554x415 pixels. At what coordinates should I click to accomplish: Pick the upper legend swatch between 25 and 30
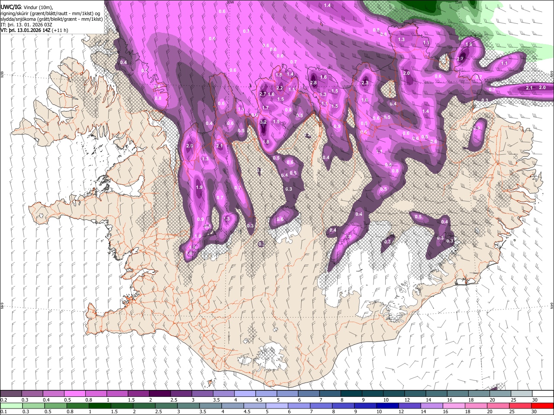tap(522, 393)
